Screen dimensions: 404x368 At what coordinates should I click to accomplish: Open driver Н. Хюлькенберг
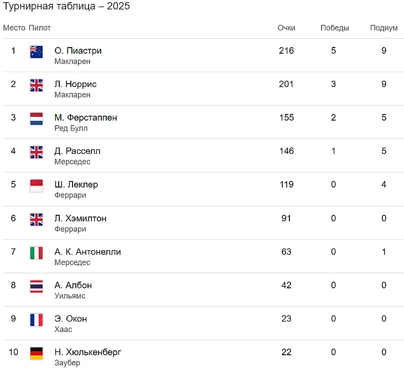tap(87, 353)
